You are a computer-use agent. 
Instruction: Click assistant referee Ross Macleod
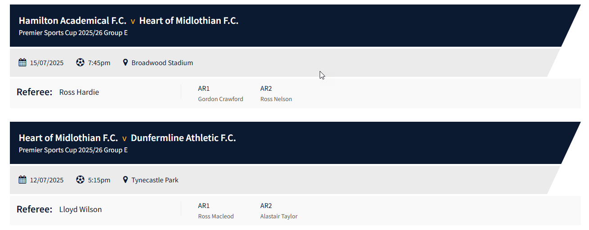click(216, 217)
